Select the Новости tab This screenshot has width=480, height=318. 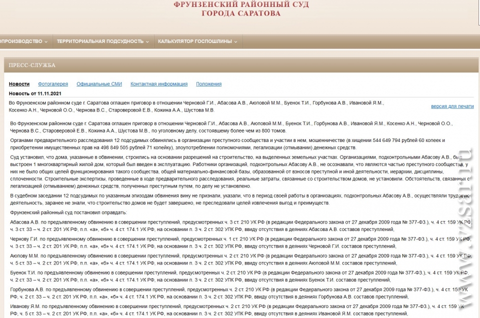tap(19, 84)
